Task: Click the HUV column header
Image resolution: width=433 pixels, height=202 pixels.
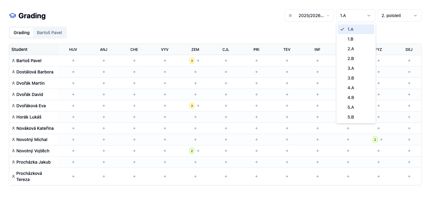Action: click(73, 50)
